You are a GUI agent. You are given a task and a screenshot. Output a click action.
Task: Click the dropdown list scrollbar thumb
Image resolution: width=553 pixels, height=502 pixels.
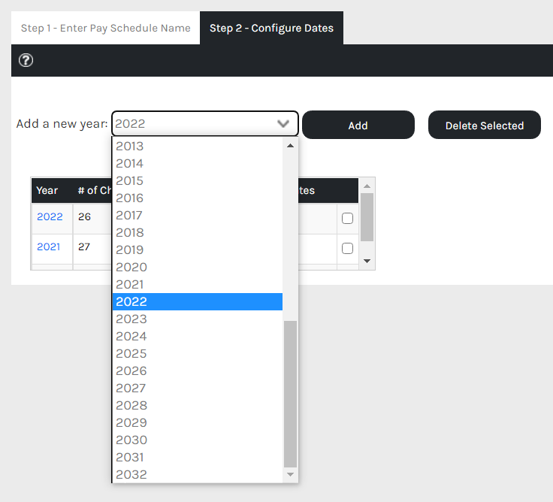click(x=290, y=394)
